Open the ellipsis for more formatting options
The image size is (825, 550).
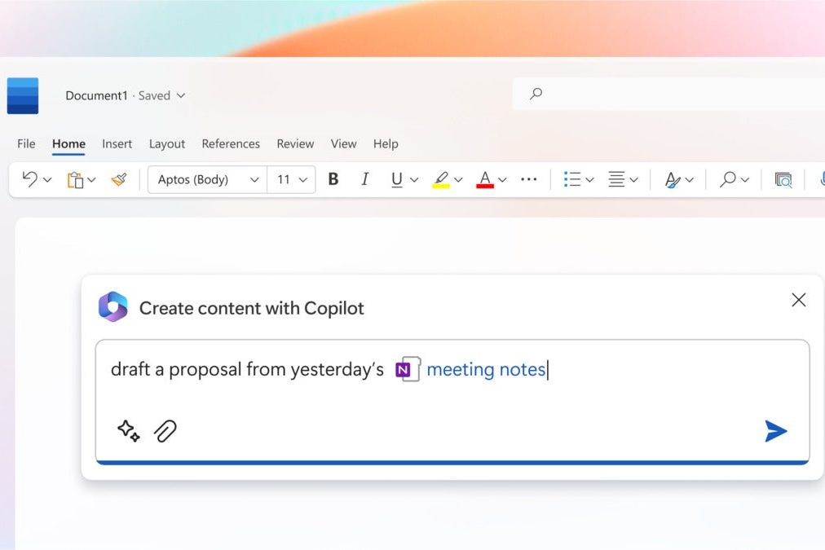(x=528, y=178)
